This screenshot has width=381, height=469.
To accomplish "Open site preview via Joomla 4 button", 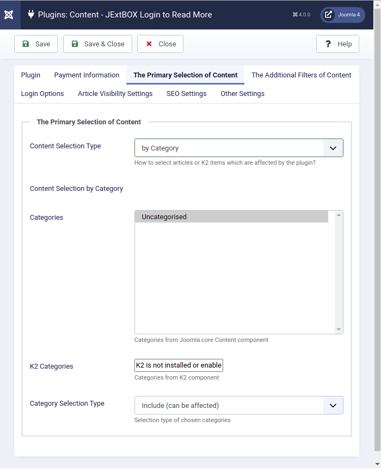I will click(x=343, y=15).
